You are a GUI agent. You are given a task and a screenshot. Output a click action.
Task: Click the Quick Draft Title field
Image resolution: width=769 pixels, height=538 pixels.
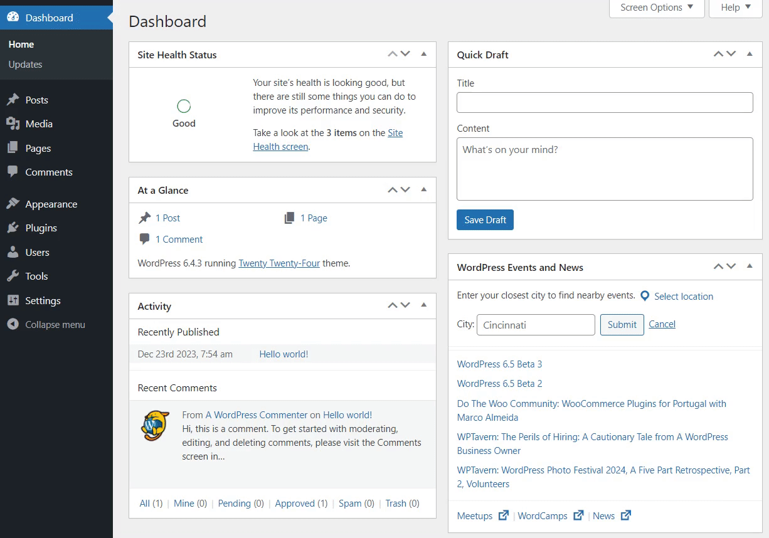605,103
